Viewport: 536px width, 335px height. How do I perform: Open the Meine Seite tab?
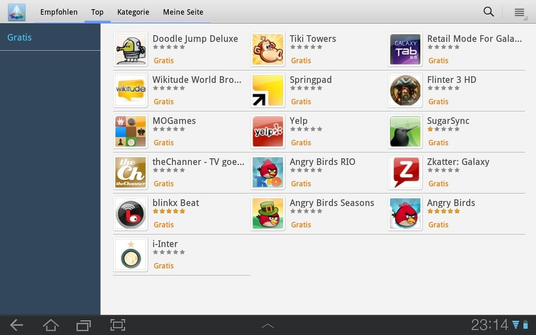coord(183,12)
